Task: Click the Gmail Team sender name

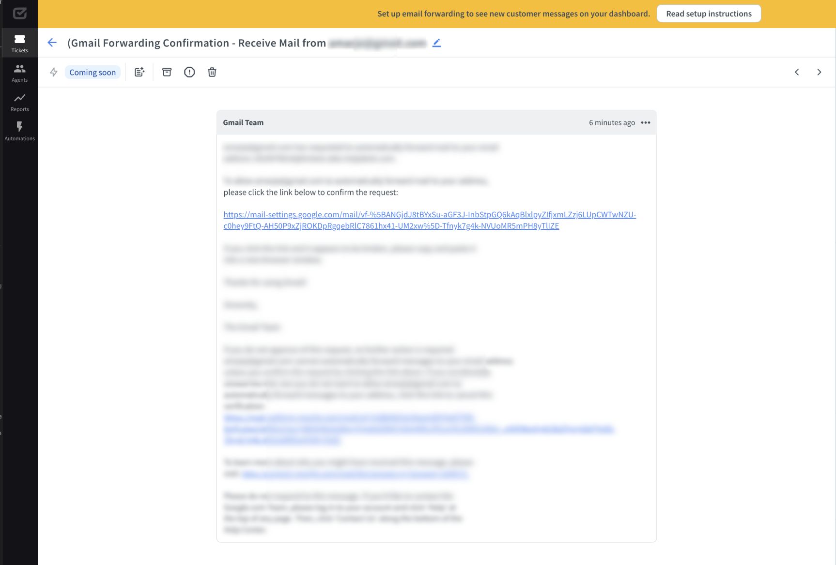Action: [x=243, y=122]
